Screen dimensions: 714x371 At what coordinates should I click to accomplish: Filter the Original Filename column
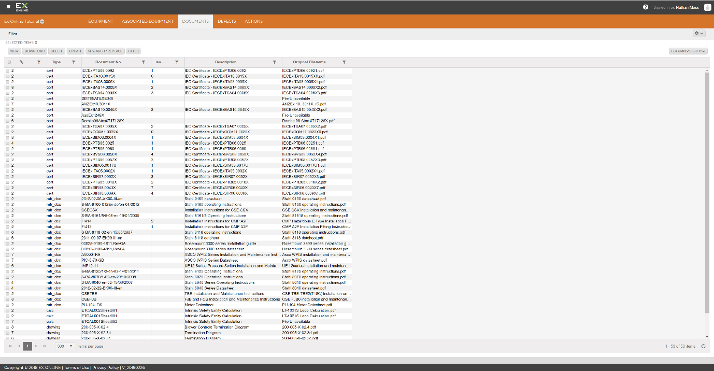[344, 62]
